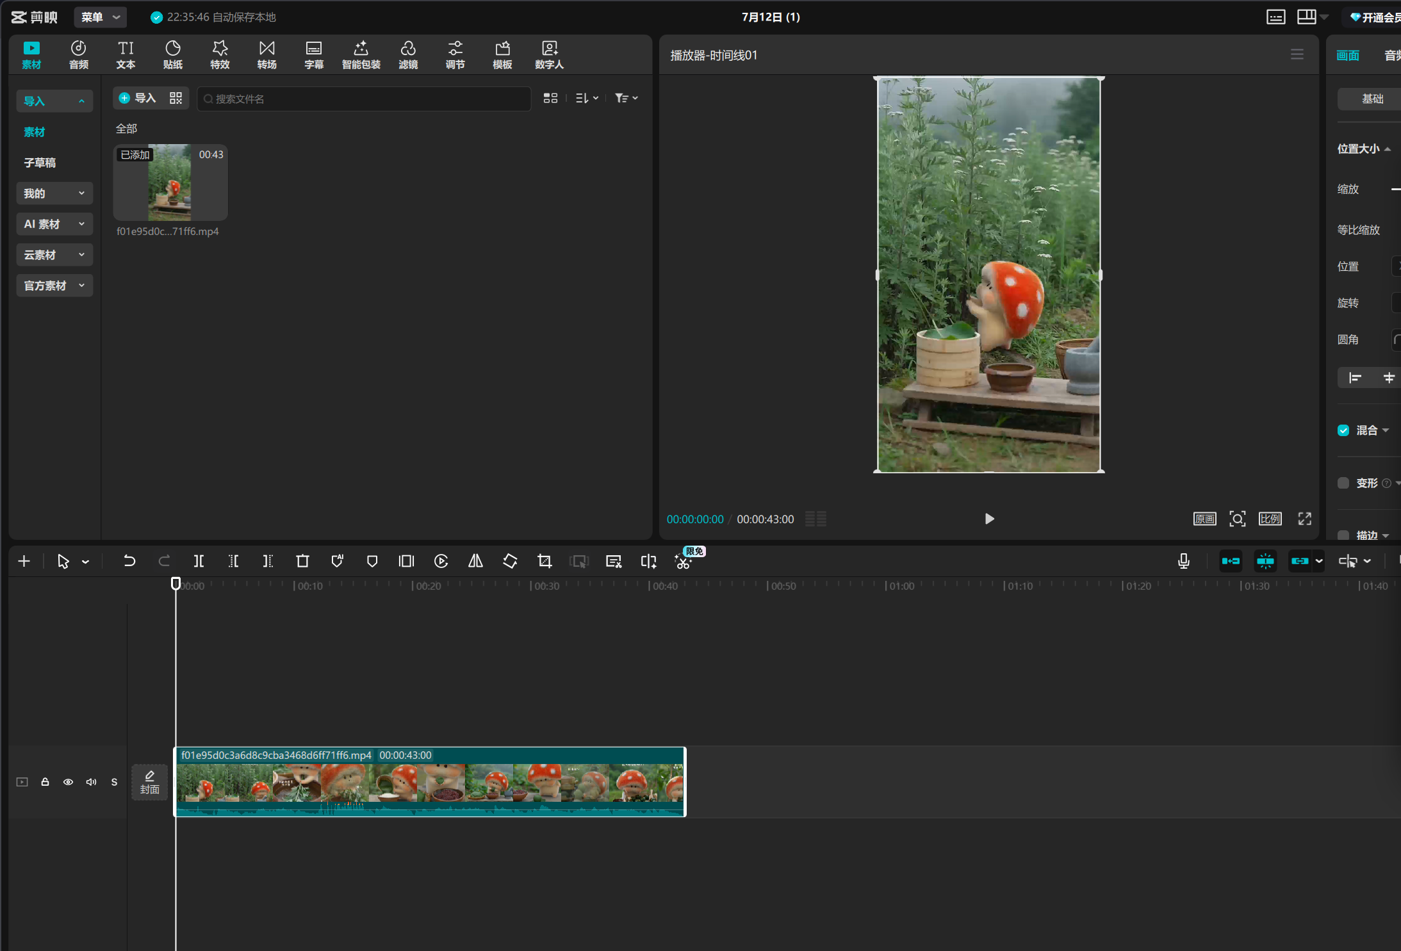1401x951 pixels.
Task: Expand the AI 素材 sidebar section
Action: pyautogui.click(x=54, y=224)
